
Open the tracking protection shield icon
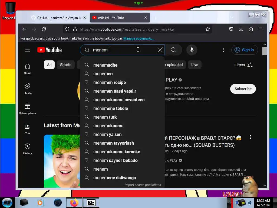pos(67,29)
